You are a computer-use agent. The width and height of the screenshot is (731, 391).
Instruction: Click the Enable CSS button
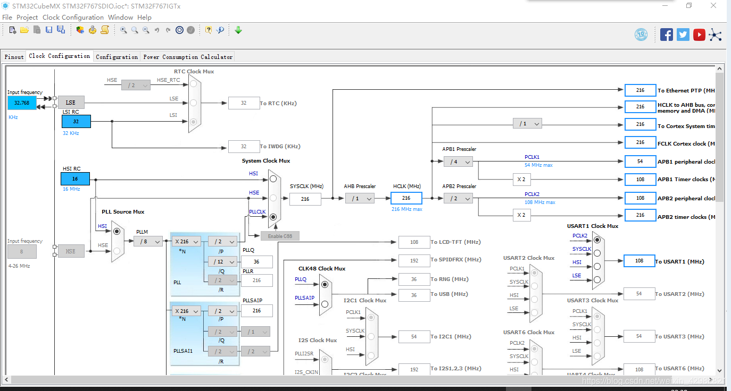[x=280, y=236]
